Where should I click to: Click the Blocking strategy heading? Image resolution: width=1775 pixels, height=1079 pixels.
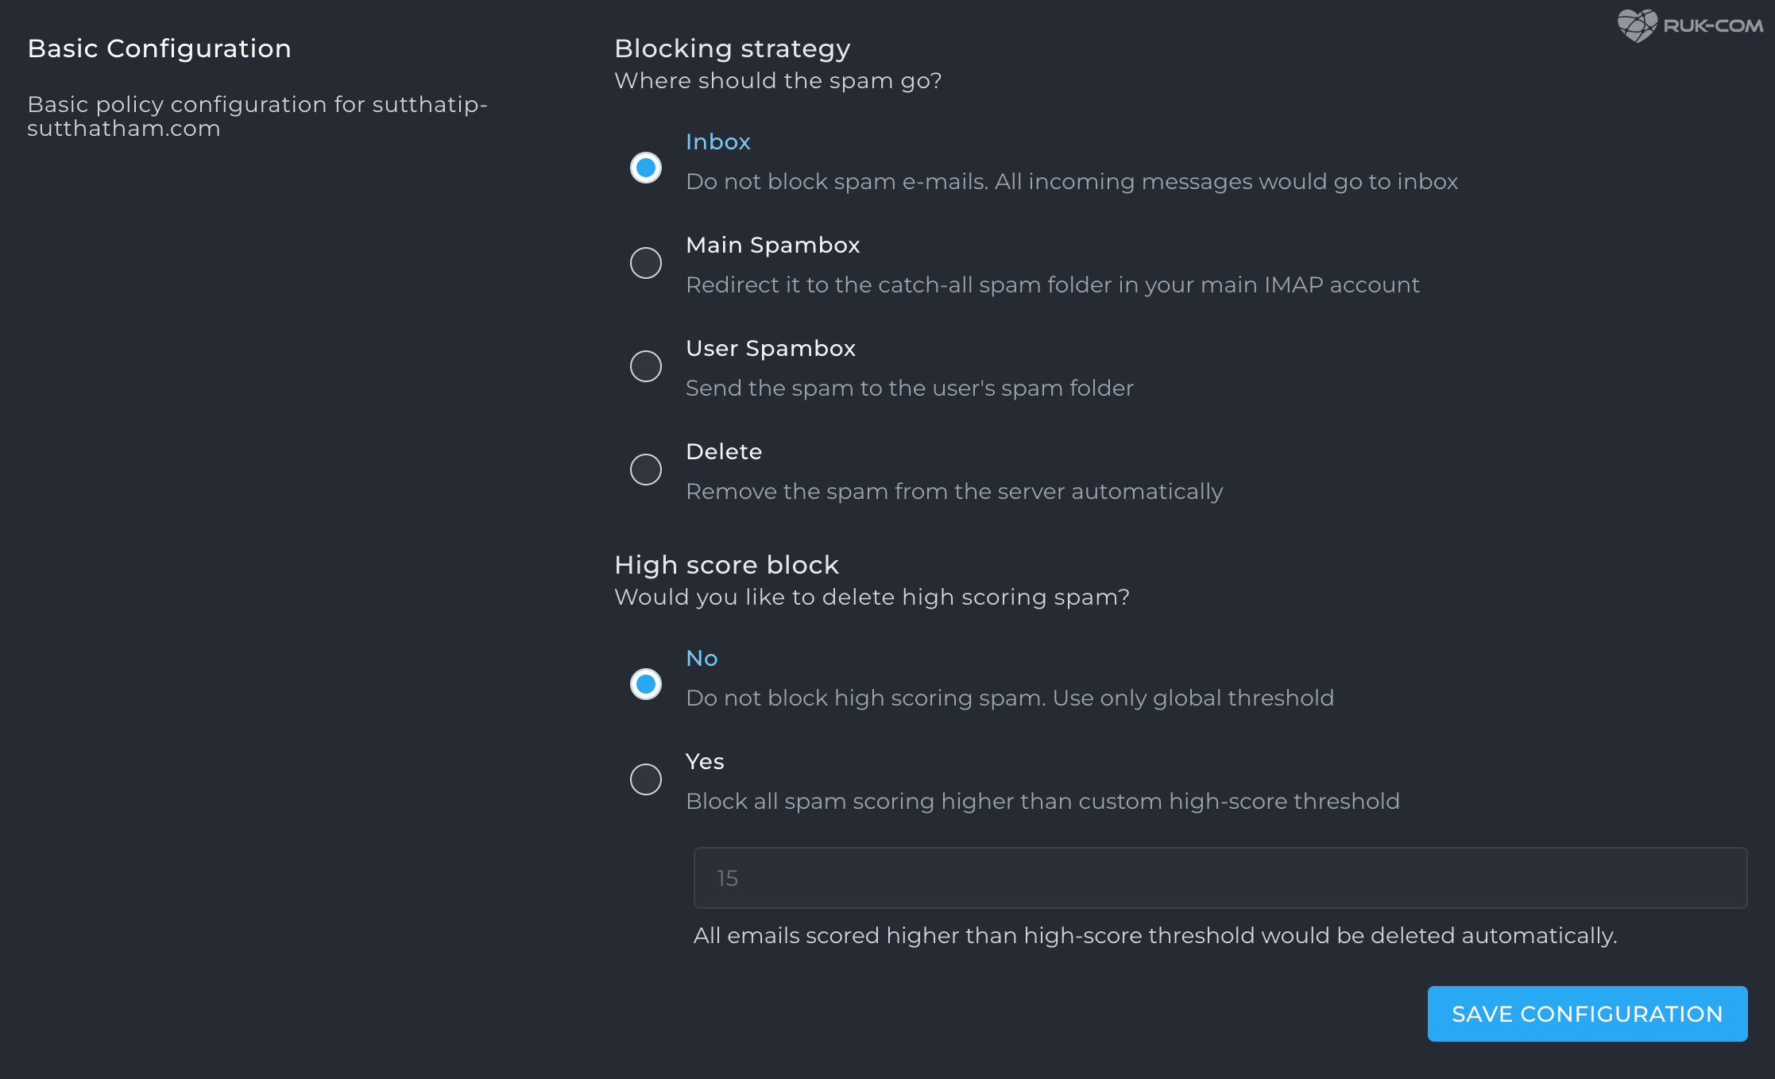tap(732, 49)
